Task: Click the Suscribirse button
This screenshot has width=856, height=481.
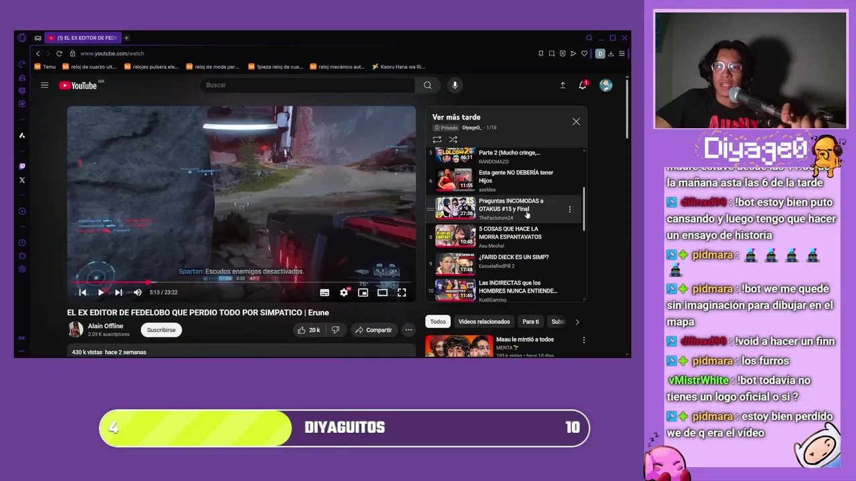Action: click(x=161, y=330)
